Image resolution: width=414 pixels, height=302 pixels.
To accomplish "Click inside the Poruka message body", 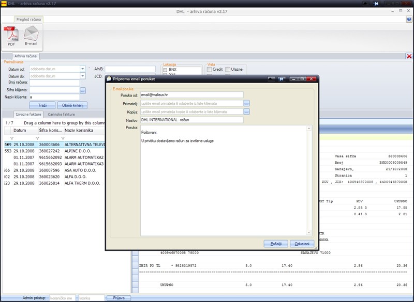I will tap(224, 181).
